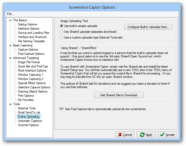Open Image File Format settings
This screenshot has width=186, height=146.
29,62
